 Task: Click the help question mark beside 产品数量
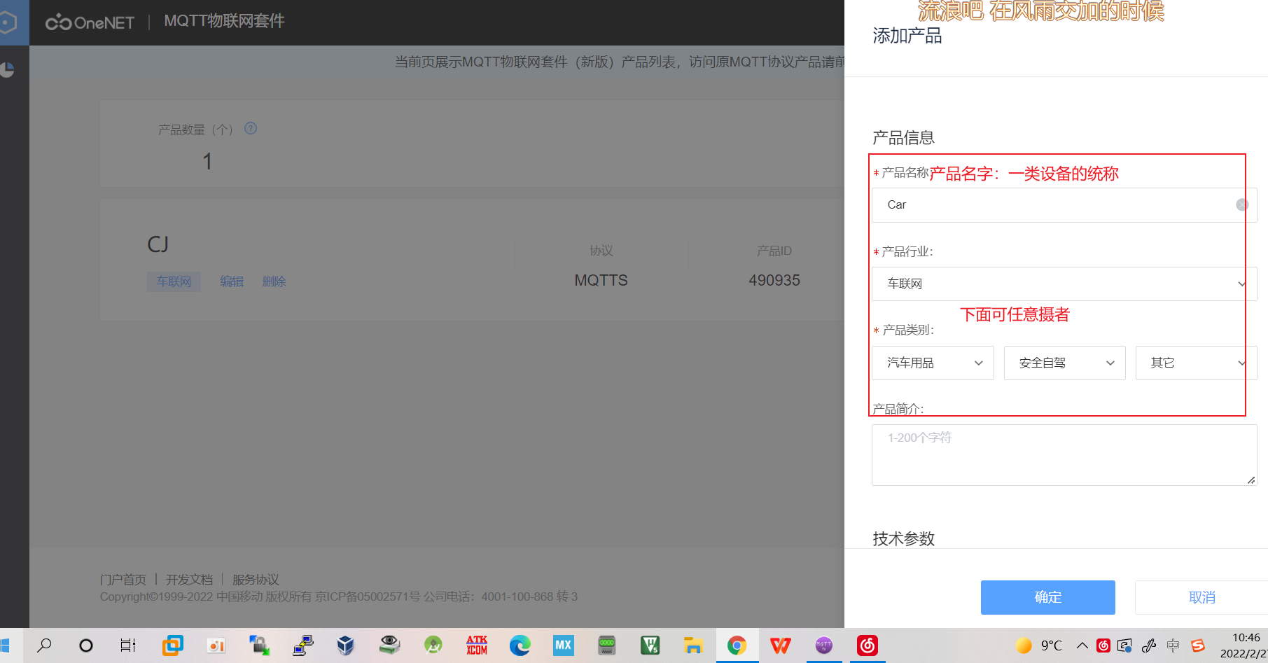251,129
